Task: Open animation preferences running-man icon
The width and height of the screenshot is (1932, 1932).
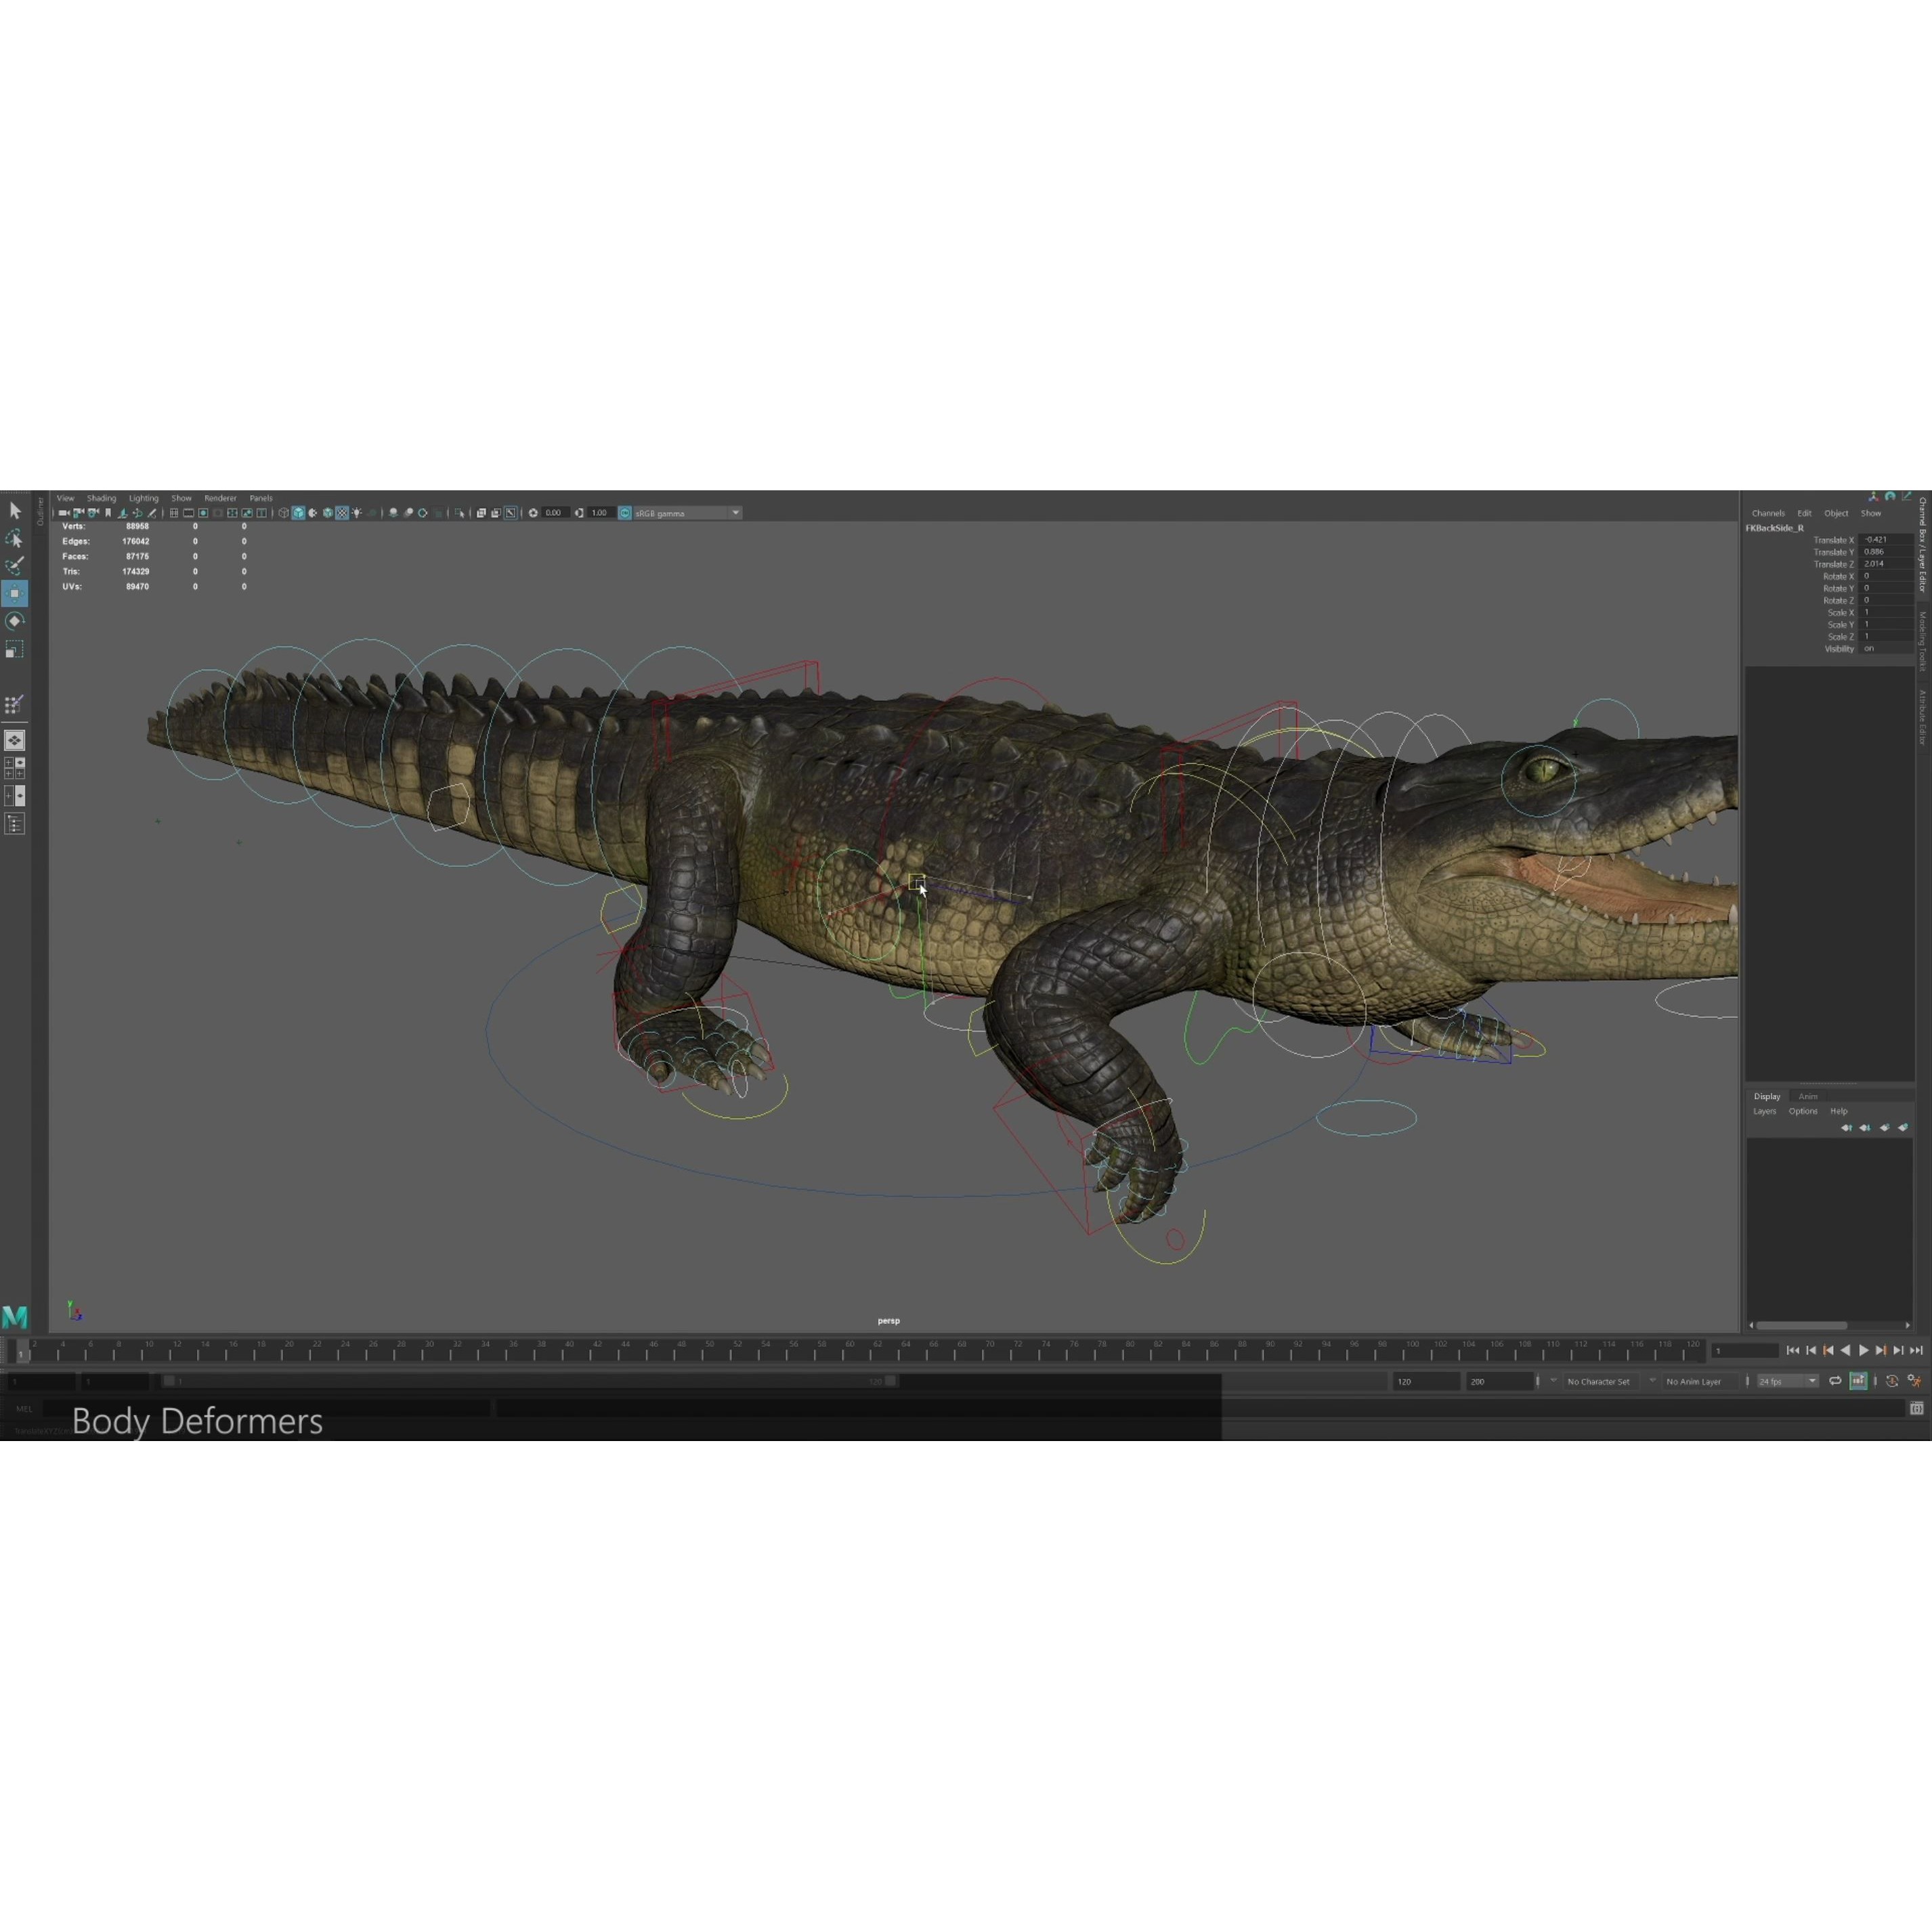Action: click(1914, 1381)
